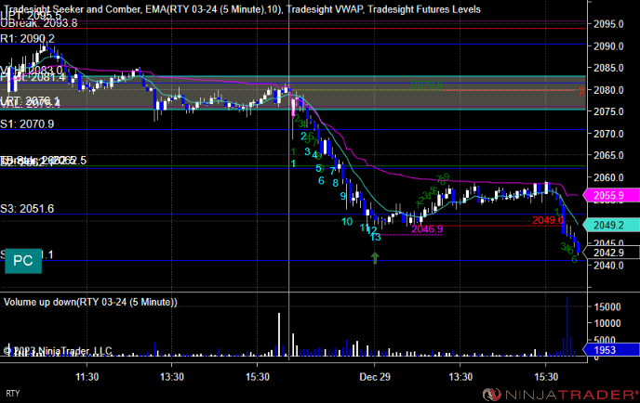Click the tallest white volume bar
Screen dimensions: 640x403
tap(279, 335)
